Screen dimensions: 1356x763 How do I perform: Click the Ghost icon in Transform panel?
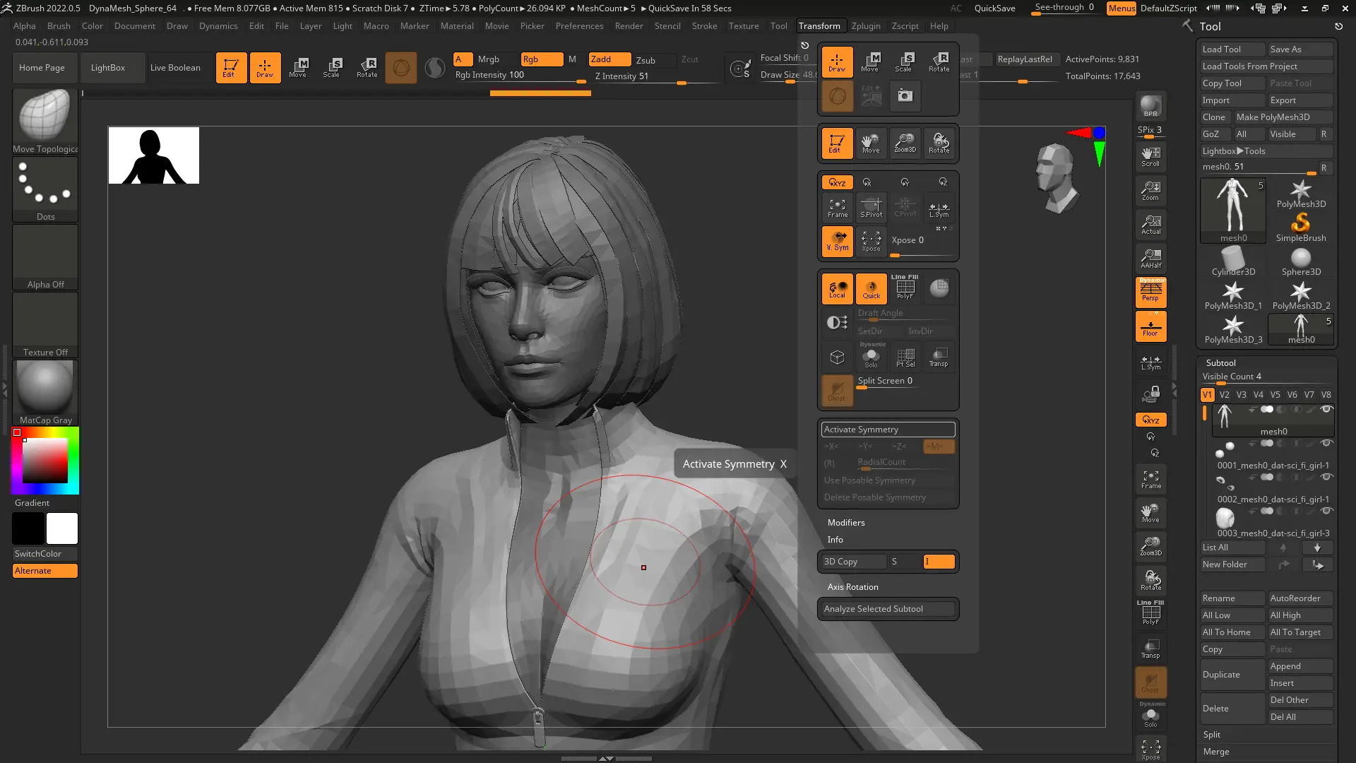[837, 391]
